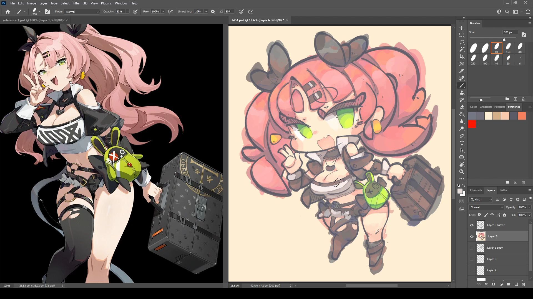Screen dimensions: 533x299
Task: Show Layer 4 visibility
Action: coord(472,270)
